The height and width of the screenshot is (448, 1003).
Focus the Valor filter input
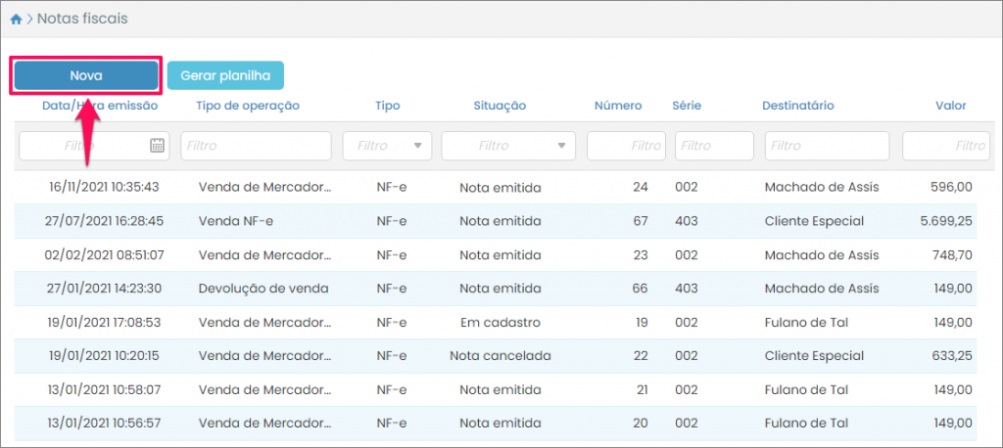pyautogui.click(x=946, y=146)
